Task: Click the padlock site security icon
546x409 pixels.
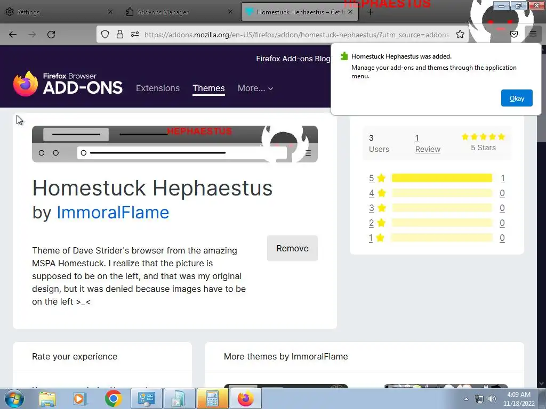Action: (120, 34)
